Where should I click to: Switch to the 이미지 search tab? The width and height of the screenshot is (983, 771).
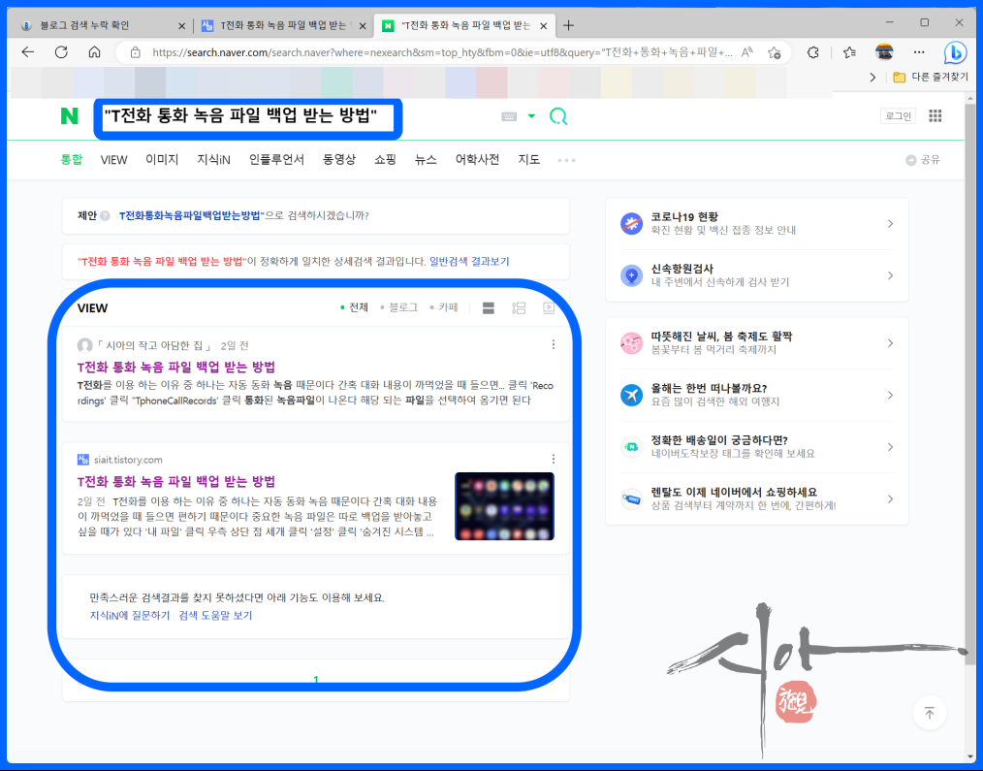(162, 160)
